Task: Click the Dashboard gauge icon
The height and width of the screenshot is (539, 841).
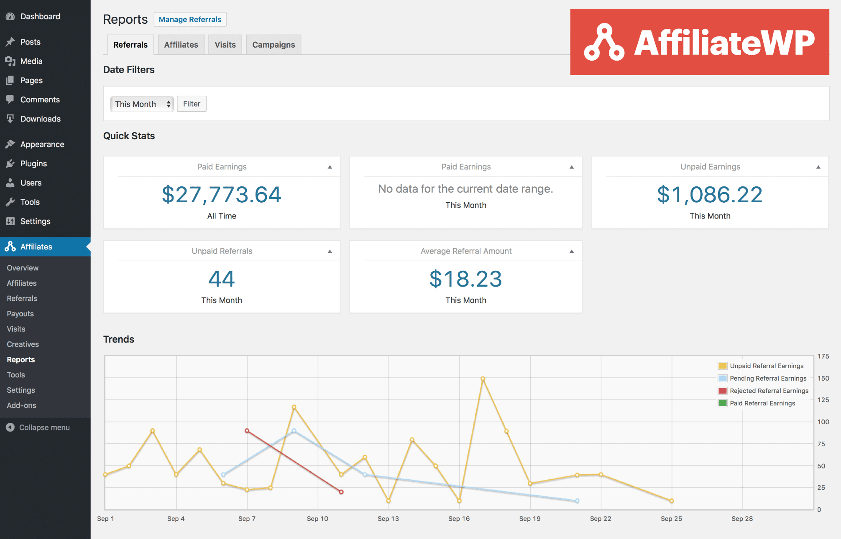Action: (10, 16)
